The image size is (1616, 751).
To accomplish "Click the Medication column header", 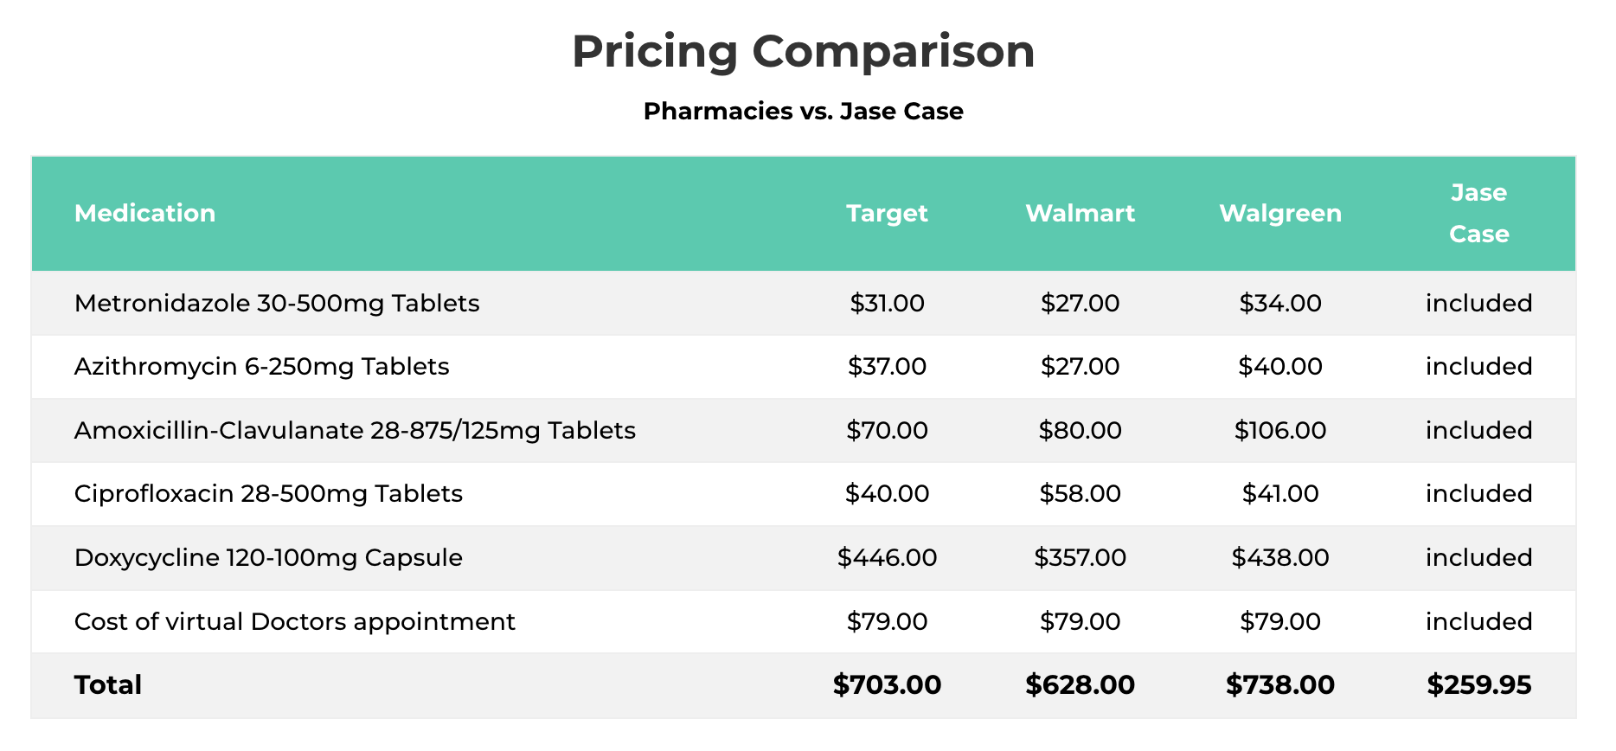I will [144, 213].
